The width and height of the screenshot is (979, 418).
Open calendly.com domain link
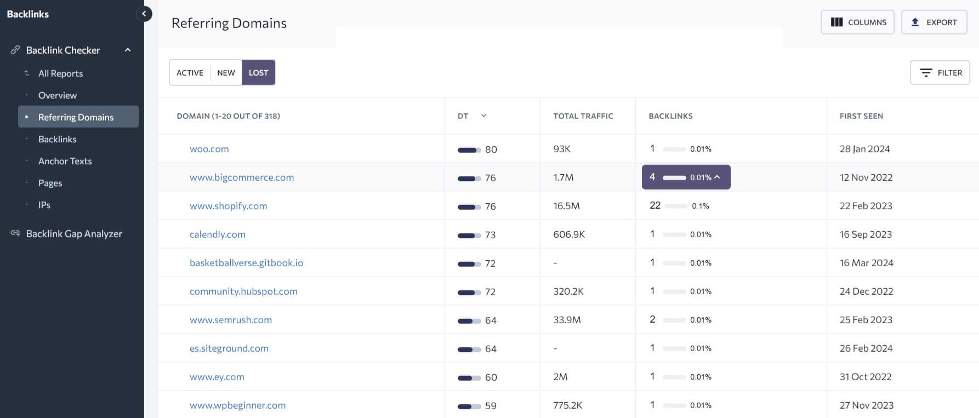click(218, 234)
